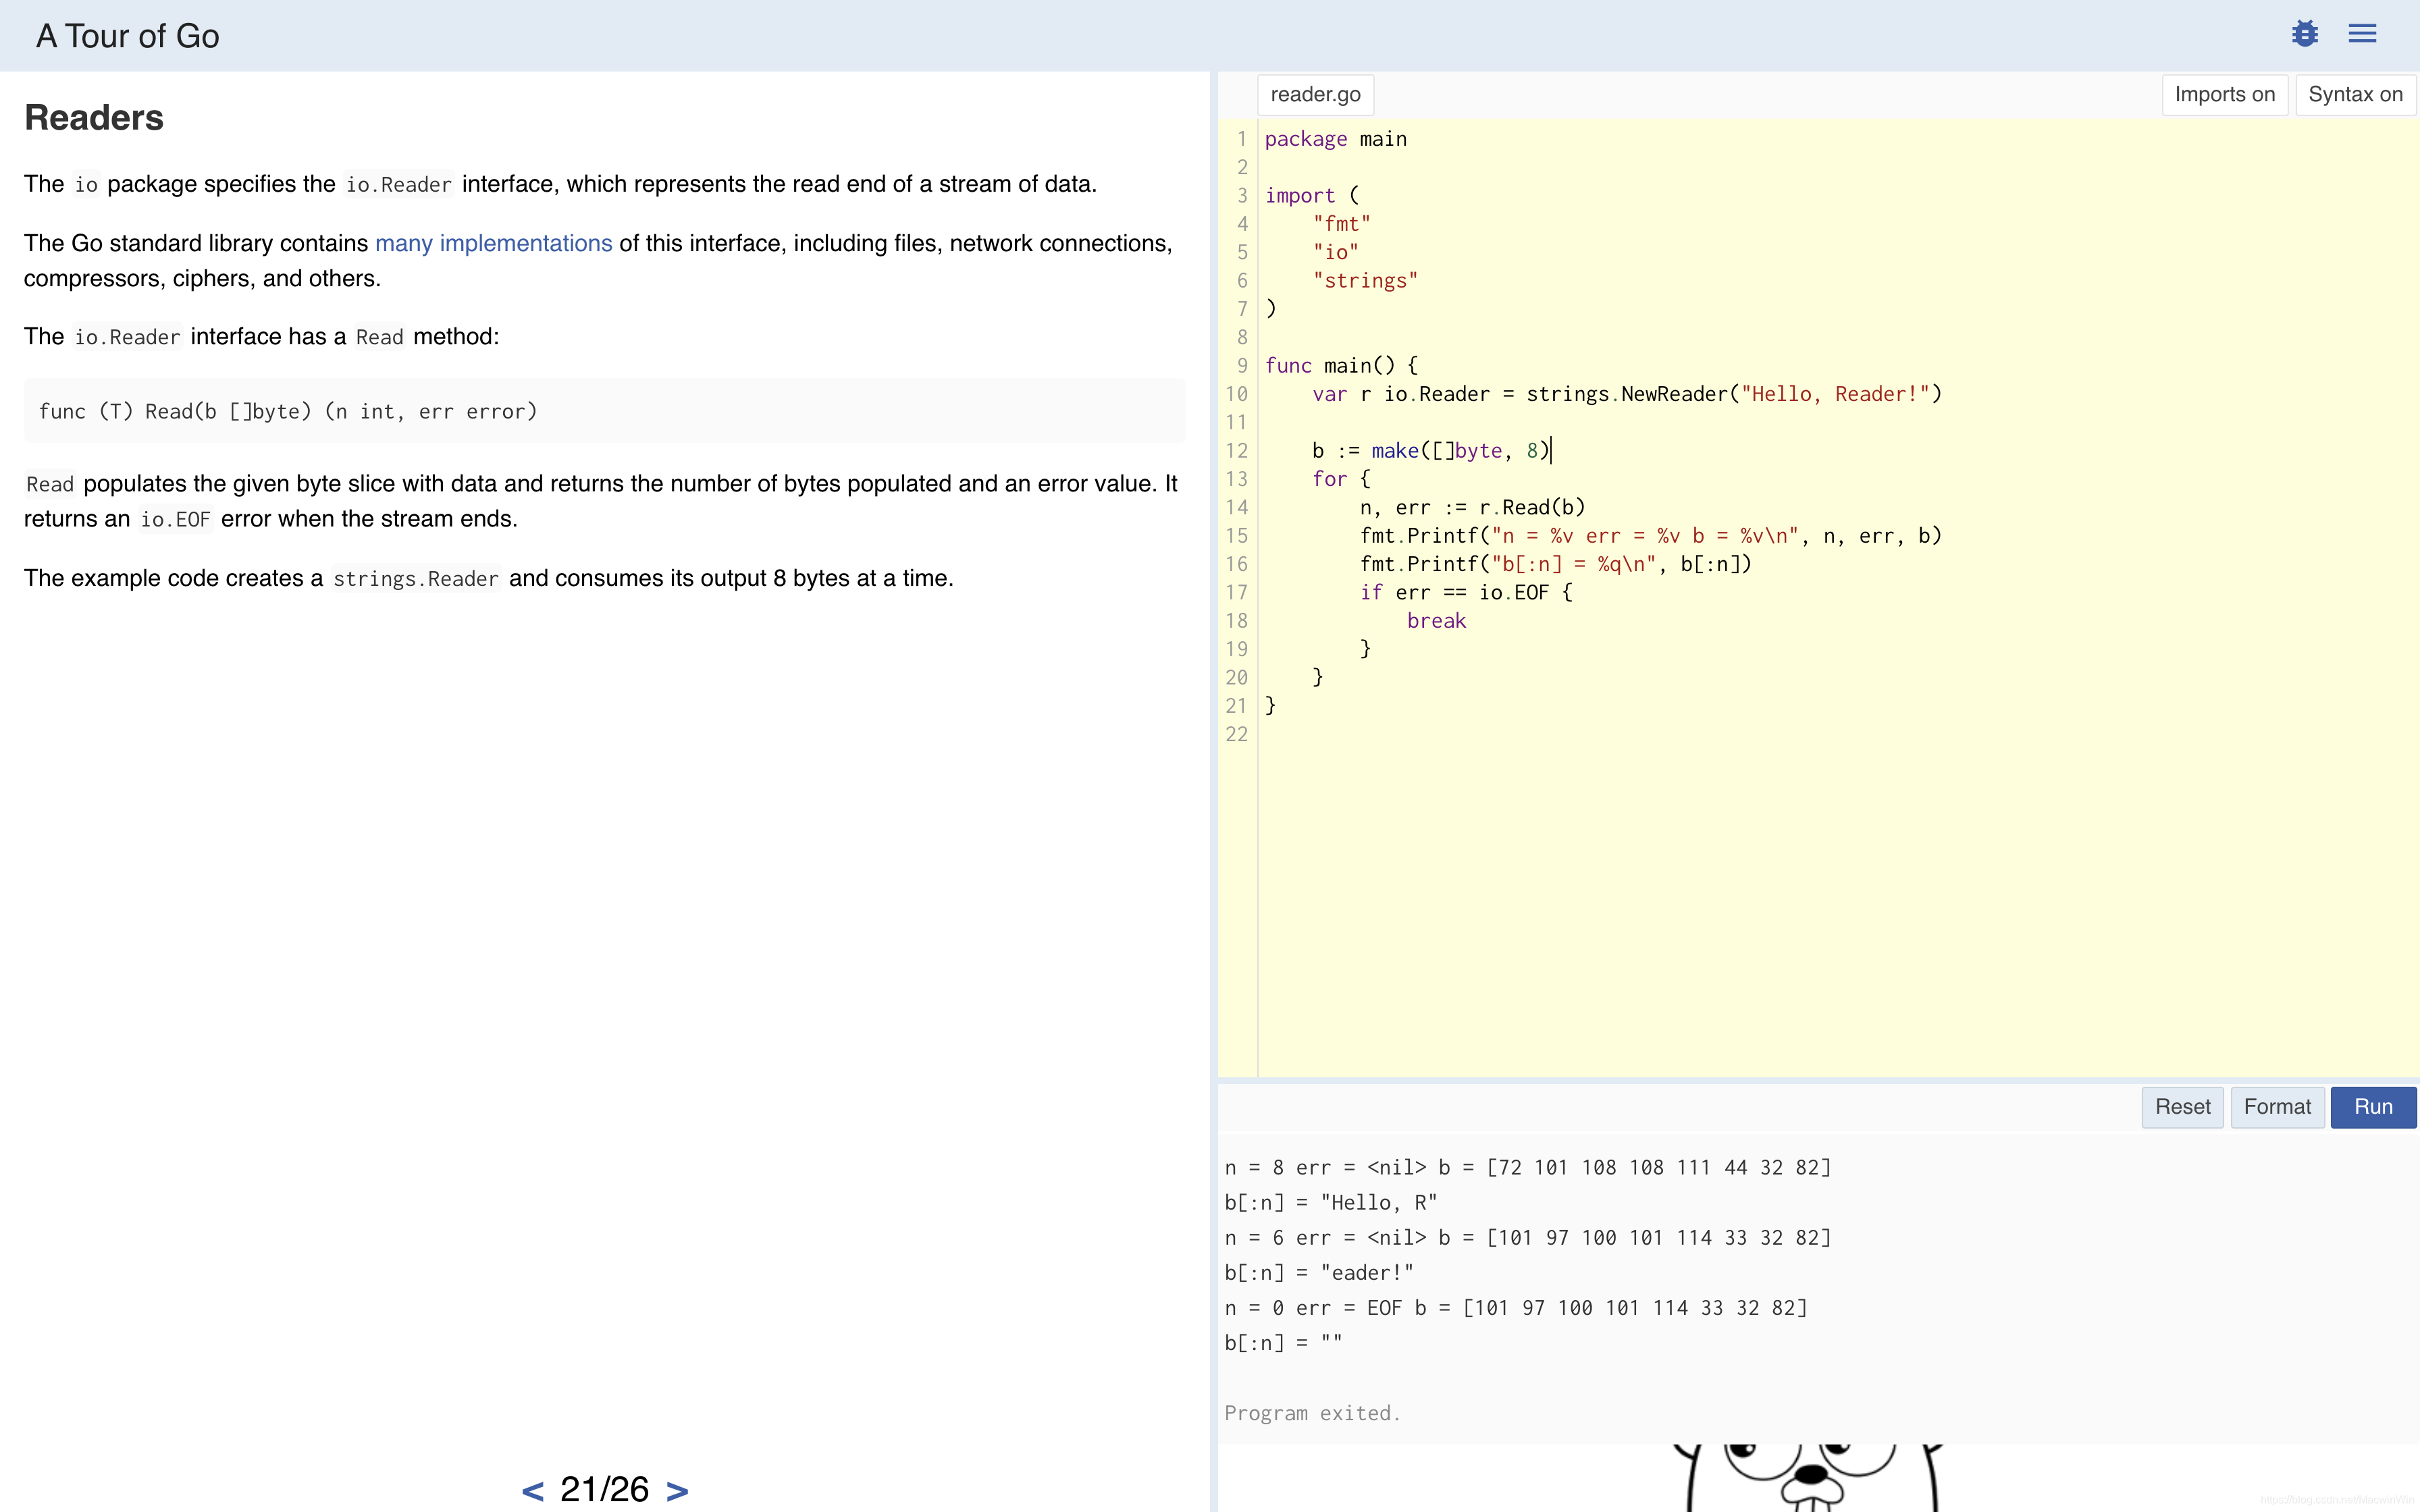Click the 21/26 page counter
The image size is (2420, 1512).
pyautogui.click(x=604, y=1489)
